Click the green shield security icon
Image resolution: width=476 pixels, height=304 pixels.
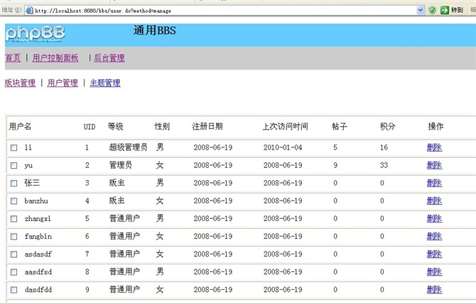(432, 11)
